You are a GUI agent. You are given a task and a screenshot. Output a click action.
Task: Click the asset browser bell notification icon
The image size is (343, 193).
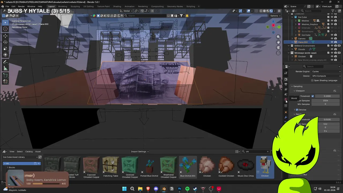(187, 16)
